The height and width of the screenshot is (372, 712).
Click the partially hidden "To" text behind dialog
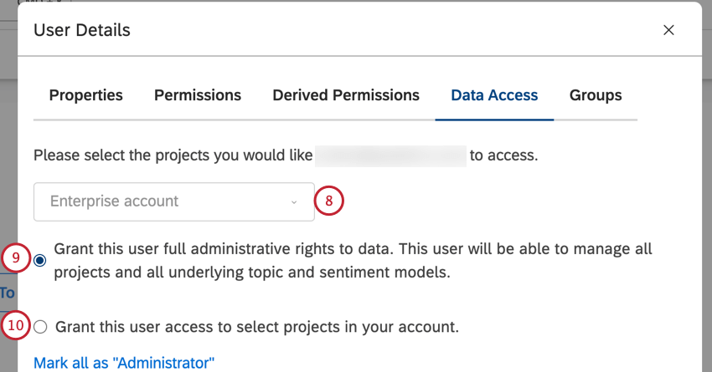[x=8, y=293]
